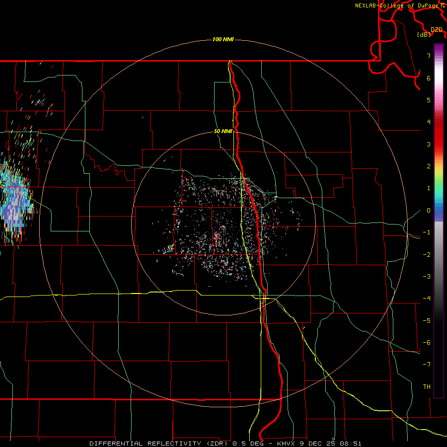
Task: Click the "1" value on the color scale
Action: pos(429,188)
